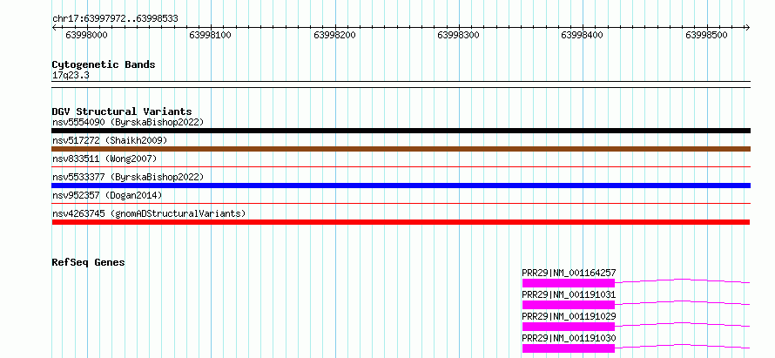Click the DGV Structural Variants track title
This screenshot has height=358, width=775.
(122, 111)
